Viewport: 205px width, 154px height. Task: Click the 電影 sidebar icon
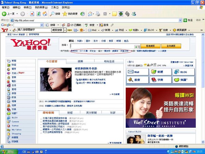pyautogui.click(x=9, y=81)
